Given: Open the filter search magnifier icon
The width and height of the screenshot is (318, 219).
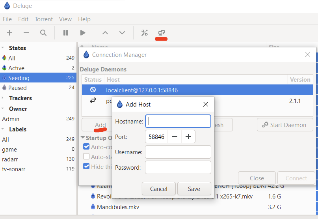Looking at the screenshot, I should [x=43, y=33].
